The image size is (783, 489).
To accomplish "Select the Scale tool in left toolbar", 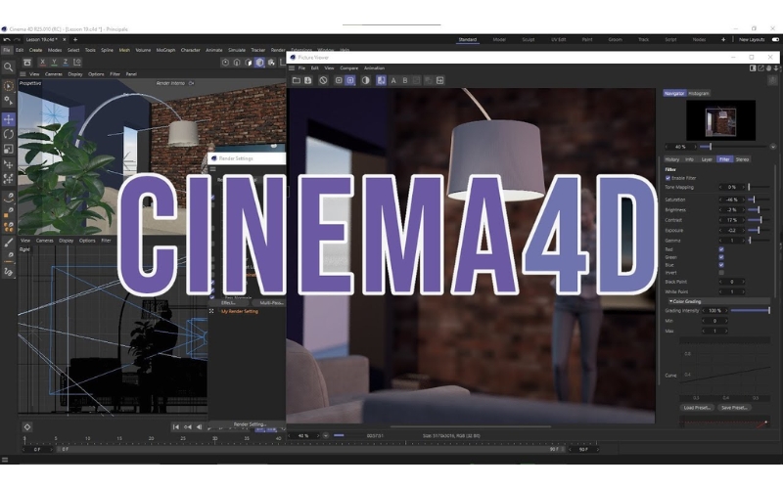I will point(9,149).
